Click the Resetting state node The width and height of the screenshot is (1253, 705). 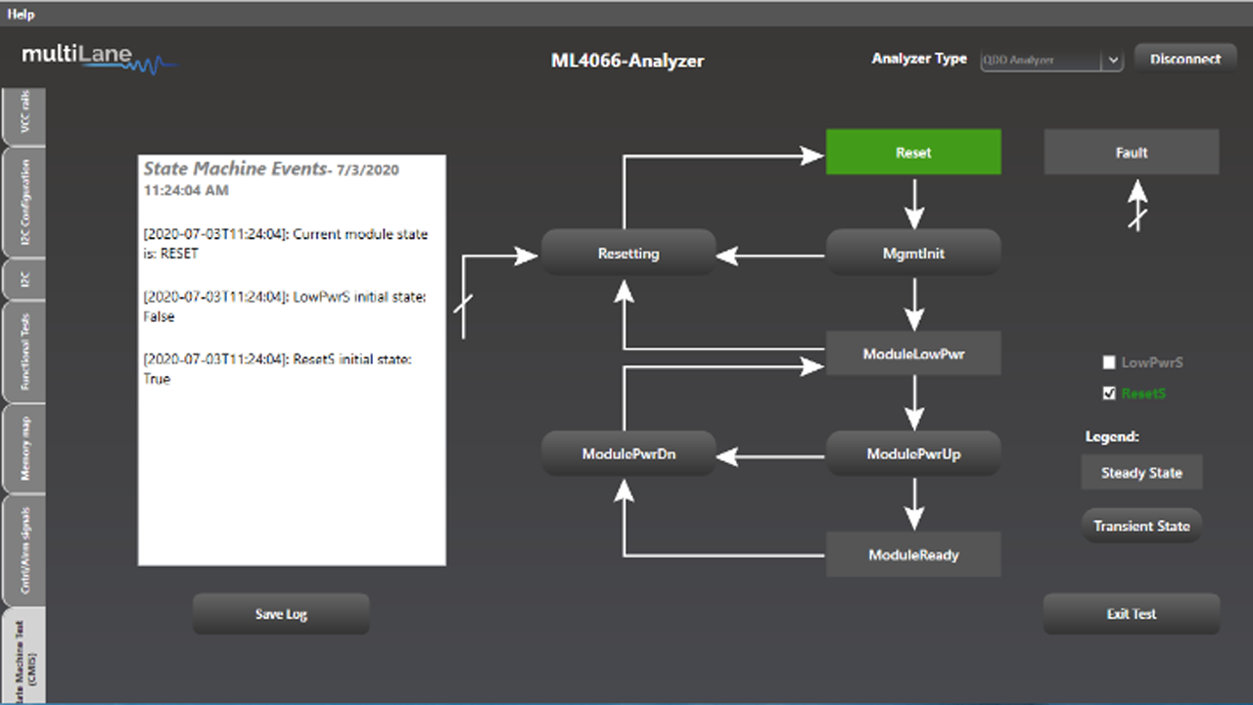click(x=628, y=254)
